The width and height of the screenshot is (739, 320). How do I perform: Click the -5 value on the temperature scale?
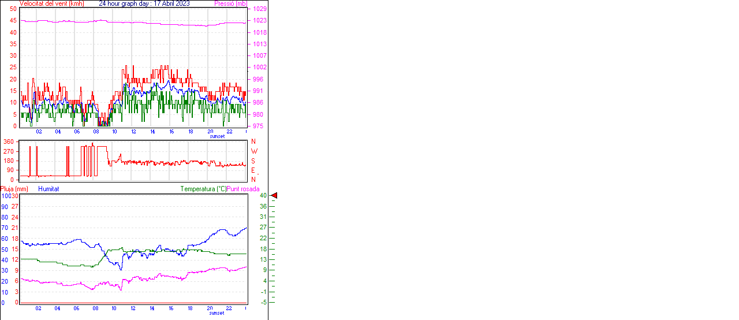click(x=263, y=302)
